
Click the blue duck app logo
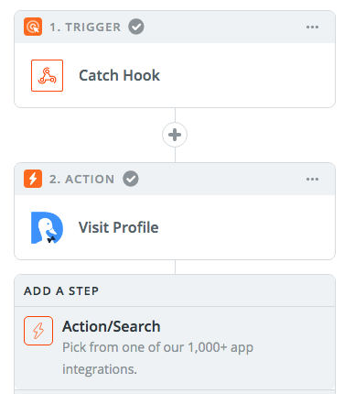47,227
